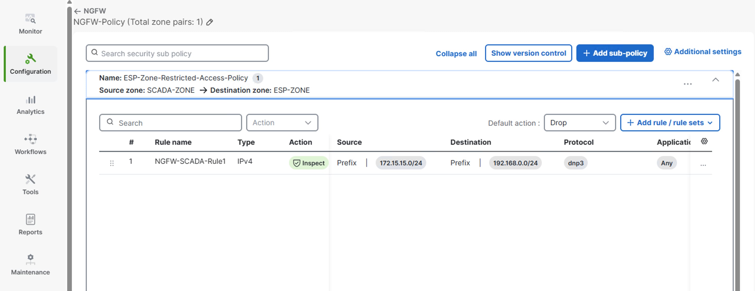This screenshot has width=755, height=291.
Task: Click source prefix 172.15.15.0/24 chip
Action: pos(401,163)
